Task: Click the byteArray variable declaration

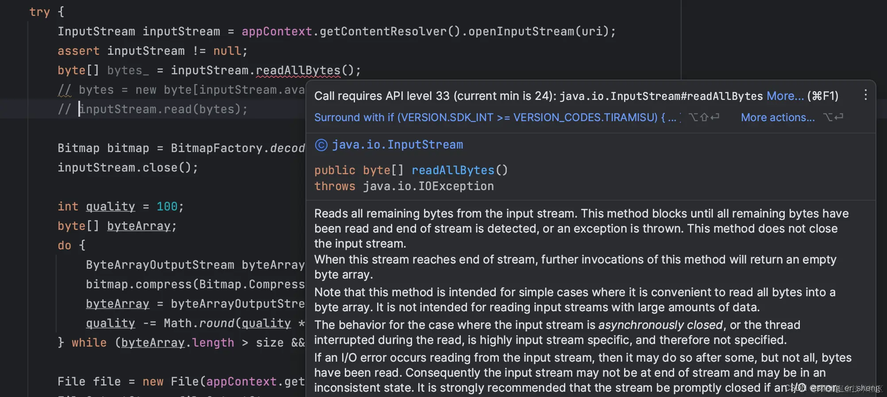Action: [139, 226]
